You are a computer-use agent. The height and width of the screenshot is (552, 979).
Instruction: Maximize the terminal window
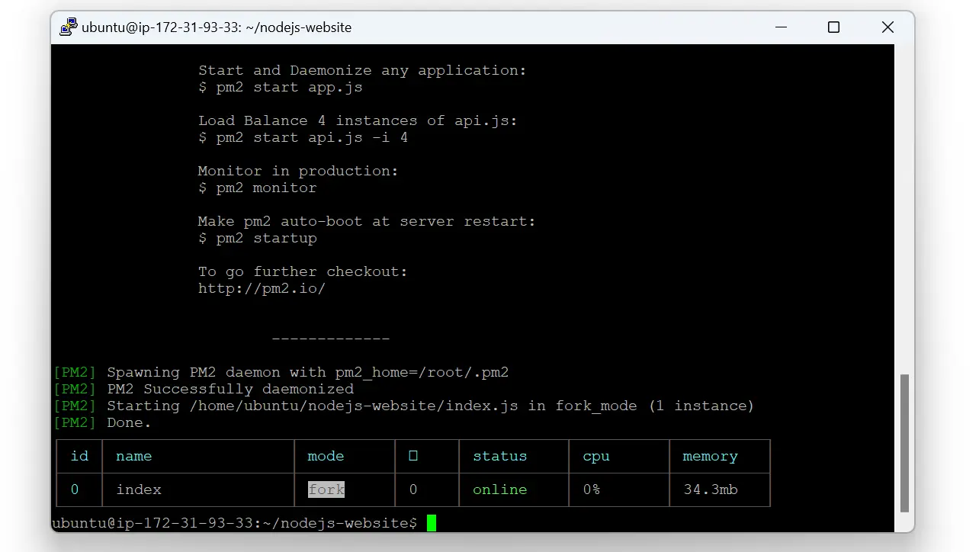coord(833,27)
